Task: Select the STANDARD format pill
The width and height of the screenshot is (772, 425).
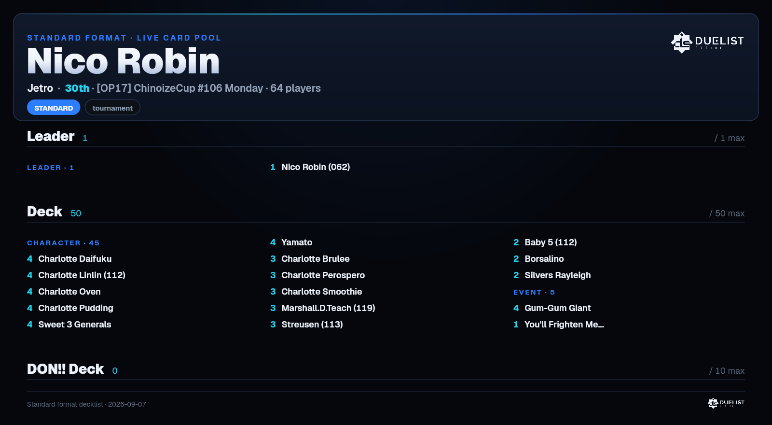Action: coord(54,108)
